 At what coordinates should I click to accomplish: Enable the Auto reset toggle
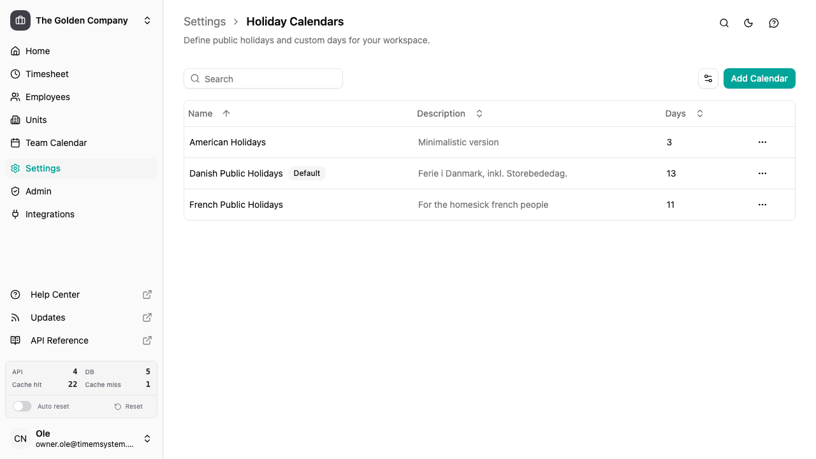[x=22, y=406]
